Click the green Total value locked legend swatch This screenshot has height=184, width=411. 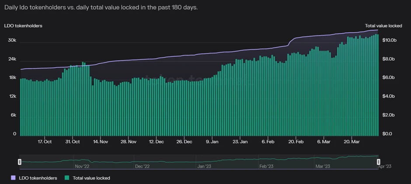point(67,178)
